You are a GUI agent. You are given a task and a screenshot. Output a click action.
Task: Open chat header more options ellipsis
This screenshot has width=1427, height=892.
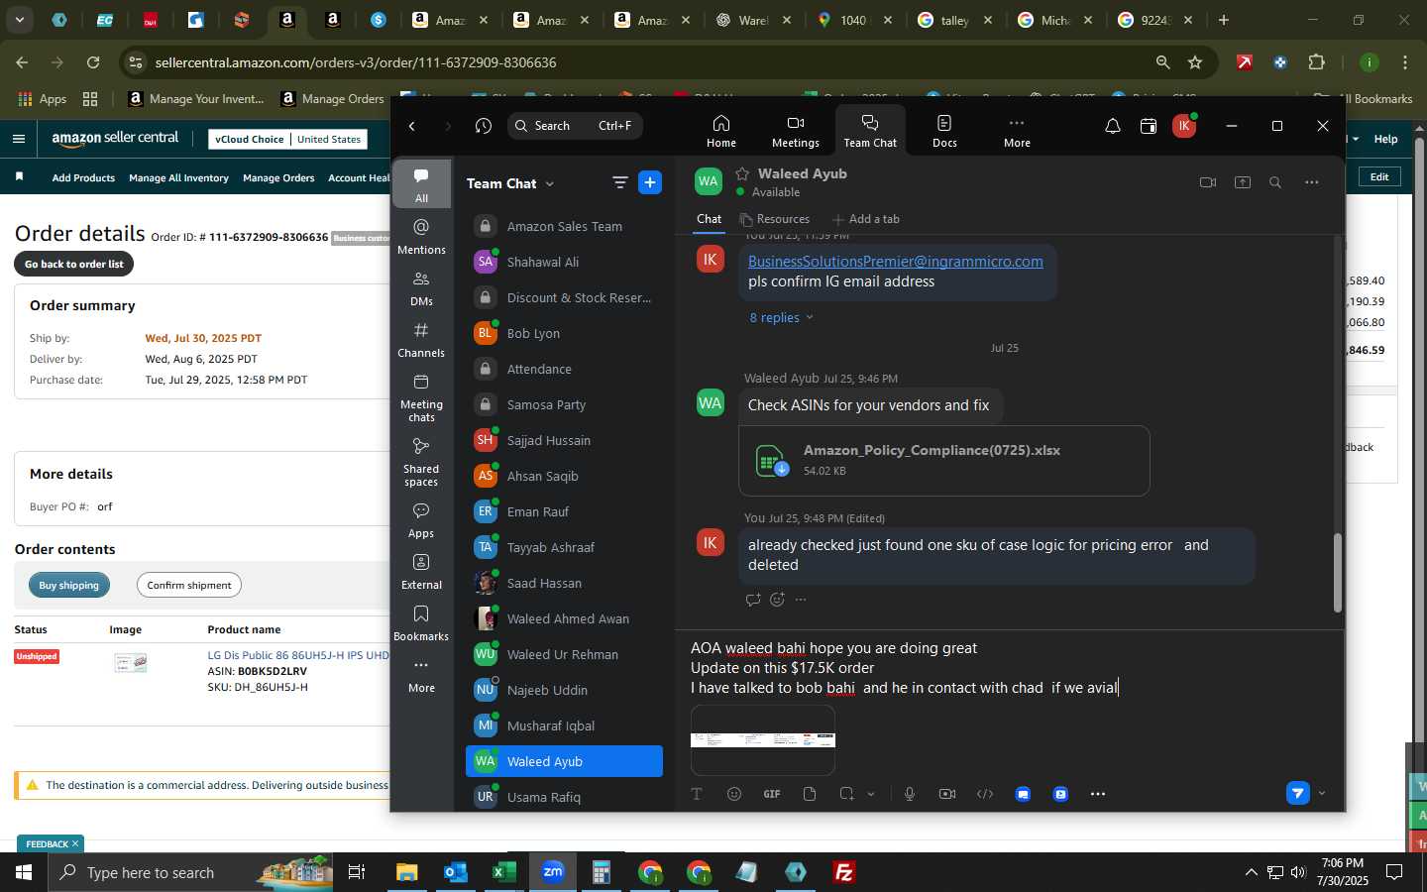[x=1311, y=182]
